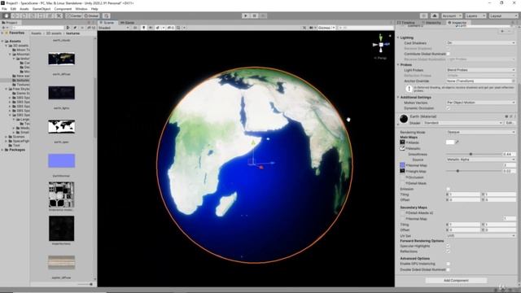This screenshot has width=521, height=293.
Task: Toggle Dynamic Occlusion checkbox
Action: coord(449,108)
